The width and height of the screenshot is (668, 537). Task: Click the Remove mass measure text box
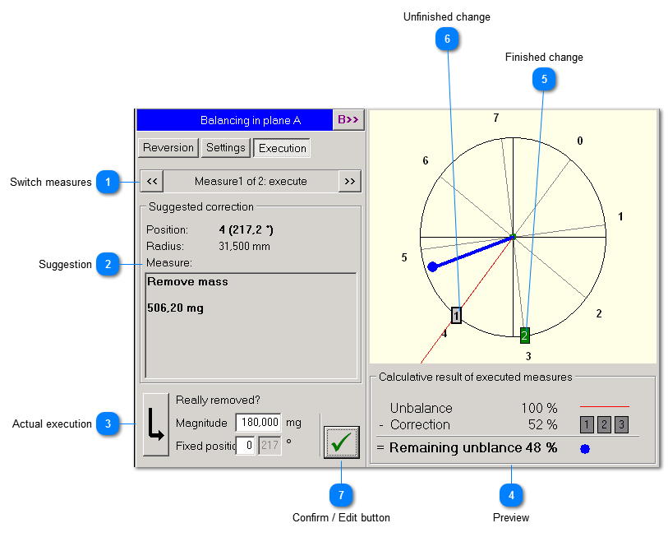tap(251, 325)
